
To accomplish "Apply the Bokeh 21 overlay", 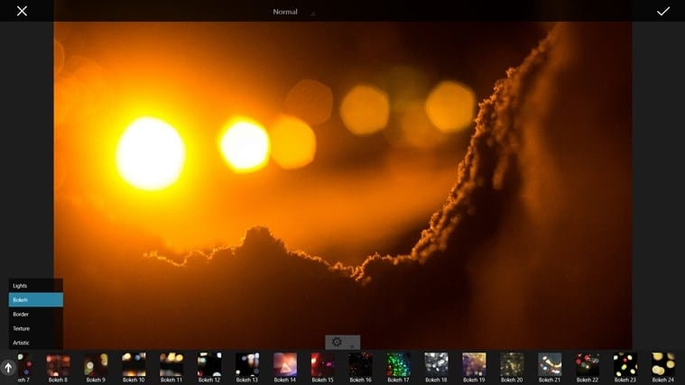I will point(550,364).
